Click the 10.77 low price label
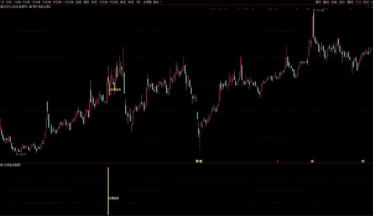Image resolution: width=373 pixels, height=216 pixels. click(22, 155)
